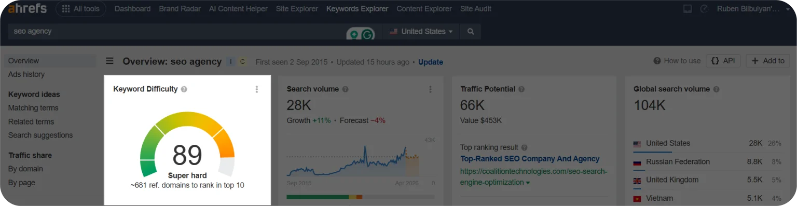Viewport: 797px width, 206px height.
Task: Click the Russian Federation row
Action: click(707, 162)
